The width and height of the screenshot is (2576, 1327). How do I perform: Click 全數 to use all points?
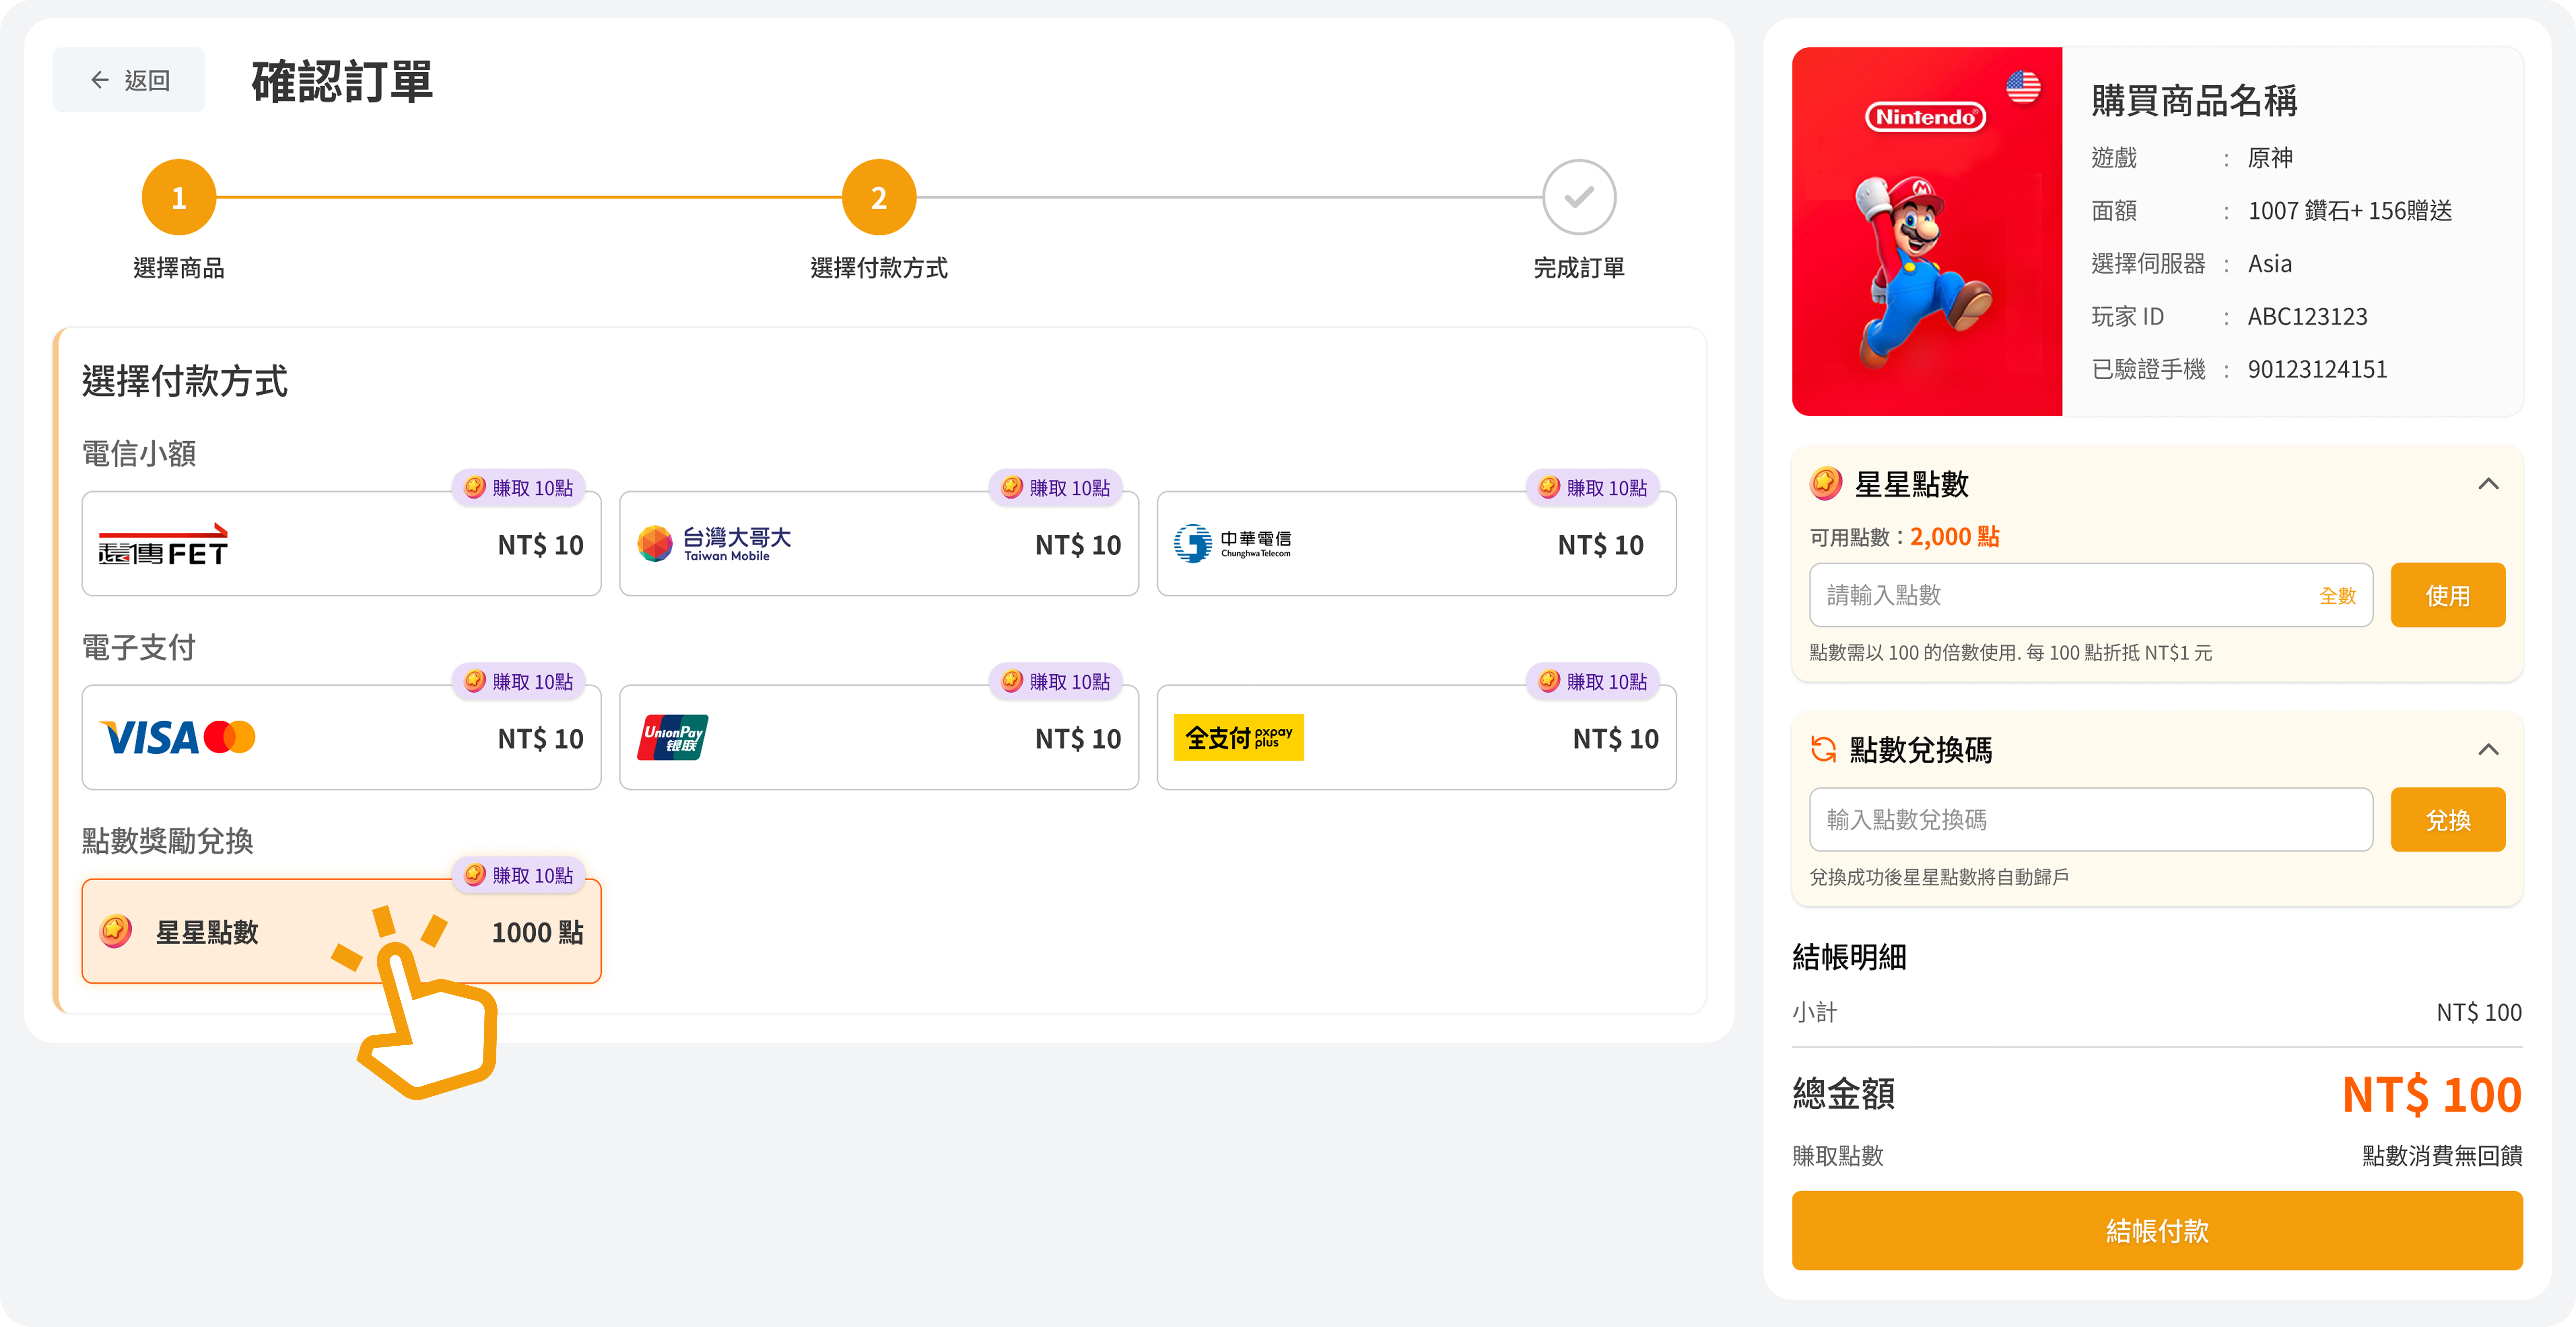(x=2337, y=596)
